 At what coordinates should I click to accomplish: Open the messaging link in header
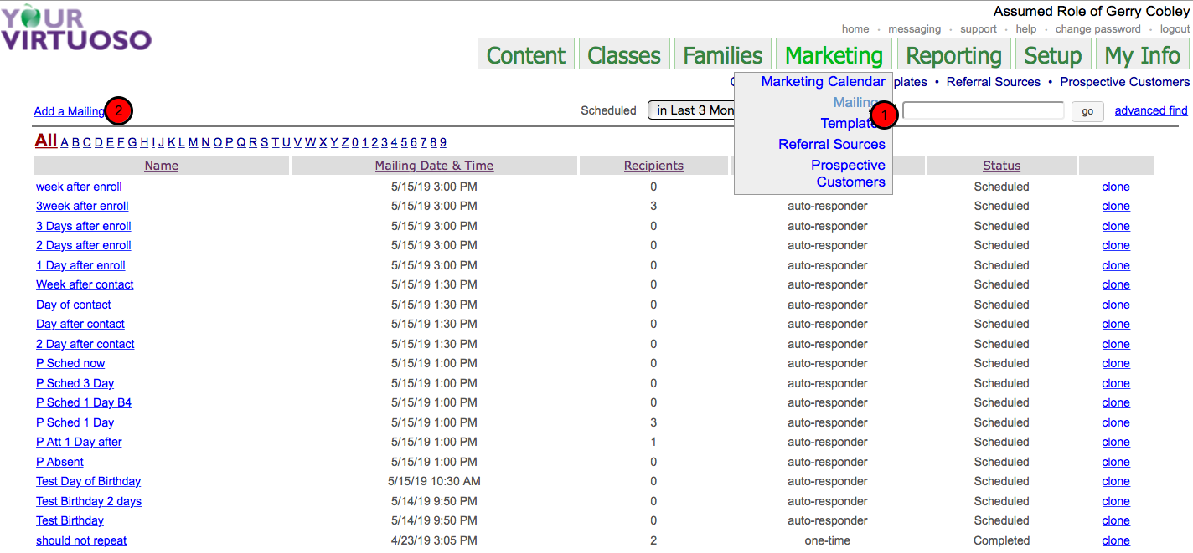914,29
